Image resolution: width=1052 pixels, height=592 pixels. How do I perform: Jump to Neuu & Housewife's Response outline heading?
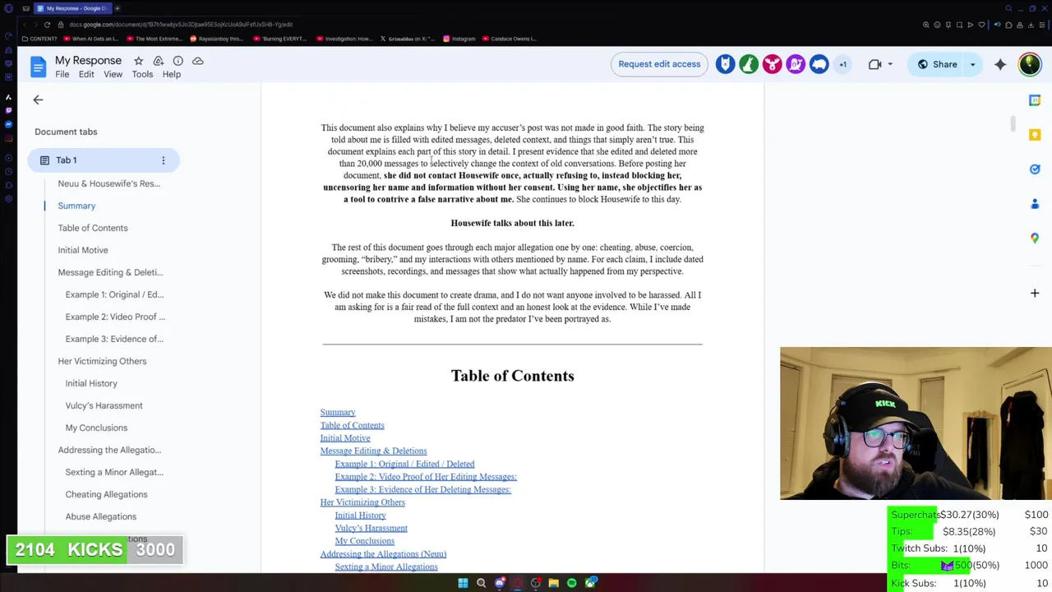pyautogui.click(x=109, y=183)
